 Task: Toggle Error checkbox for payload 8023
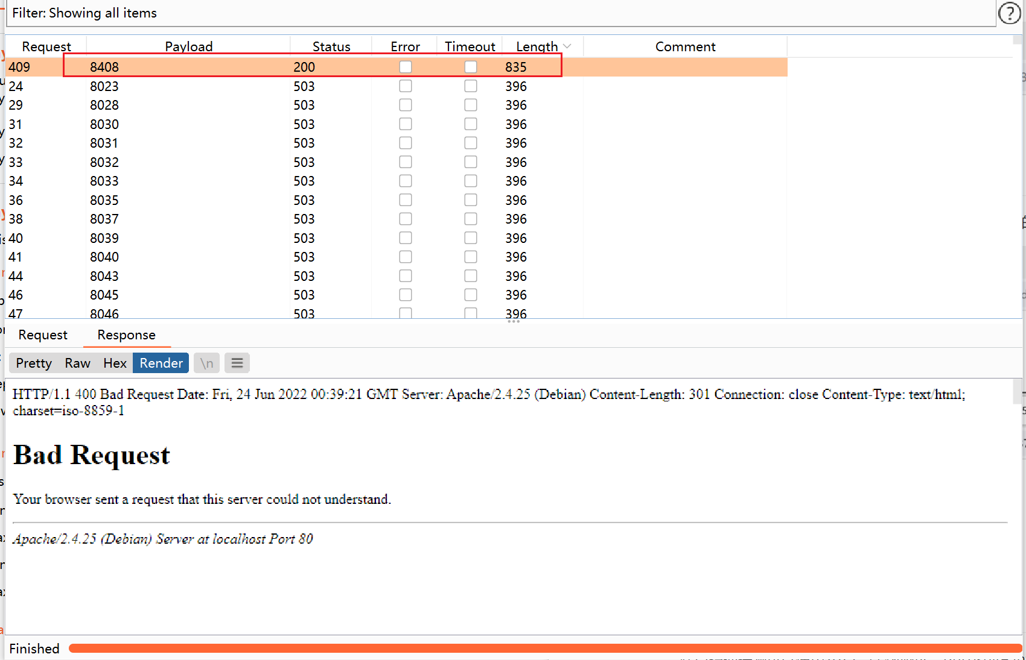click(x=406, y=86)
